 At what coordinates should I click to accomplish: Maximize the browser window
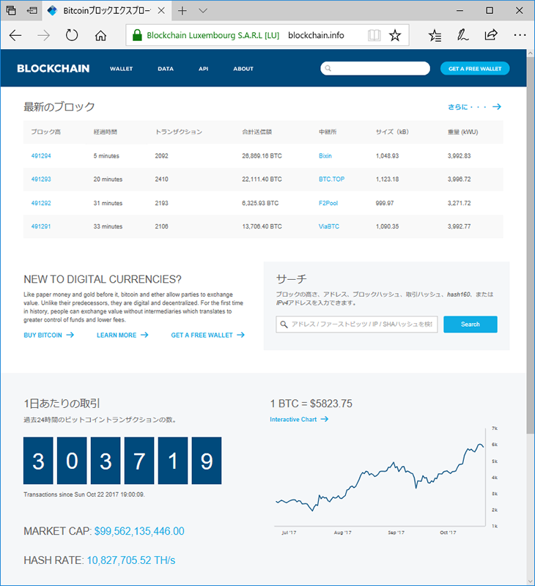click(x=490, y=11)
